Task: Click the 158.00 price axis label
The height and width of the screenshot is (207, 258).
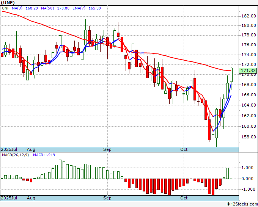Action: pyautogui.click(x=249, y=137)
